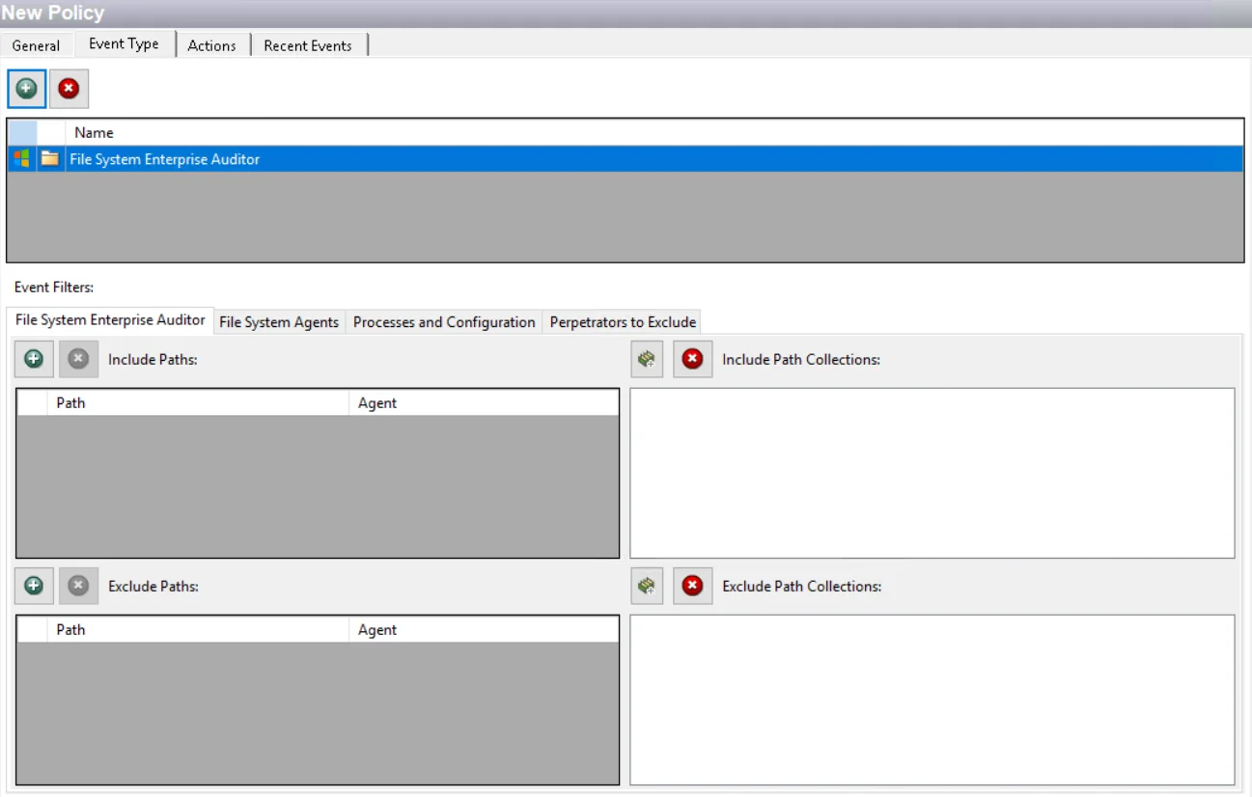Viewport: 1252px width, 797px height.
Task: Open Perpetrators to Exclude tab
Action: coord(623,322)
